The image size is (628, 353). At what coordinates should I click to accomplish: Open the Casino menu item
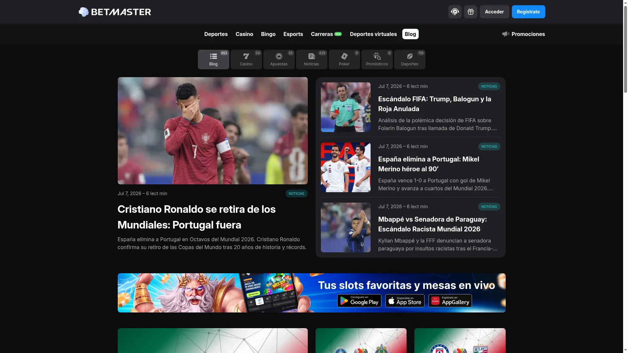pos(244,34)
